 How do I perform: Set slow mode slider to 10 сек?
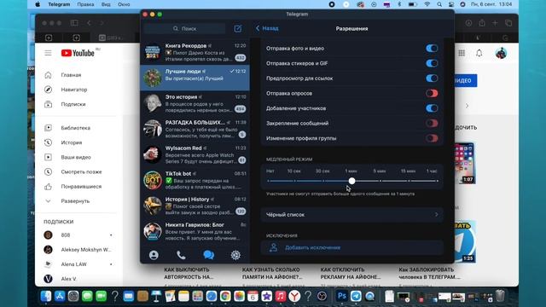[x=295, y=181]
